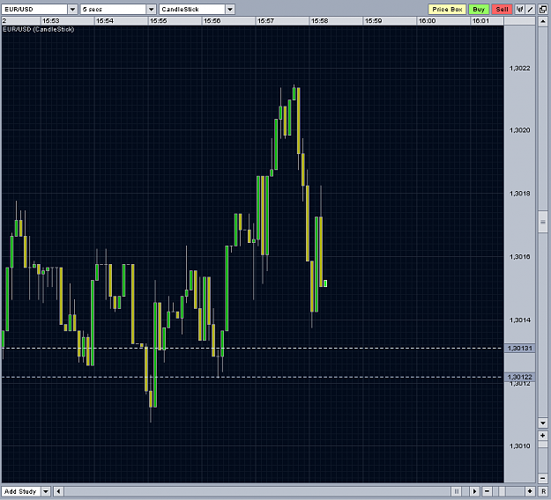Click the 16:00 time axis label

pyautogui.click(x=427, y=21)
